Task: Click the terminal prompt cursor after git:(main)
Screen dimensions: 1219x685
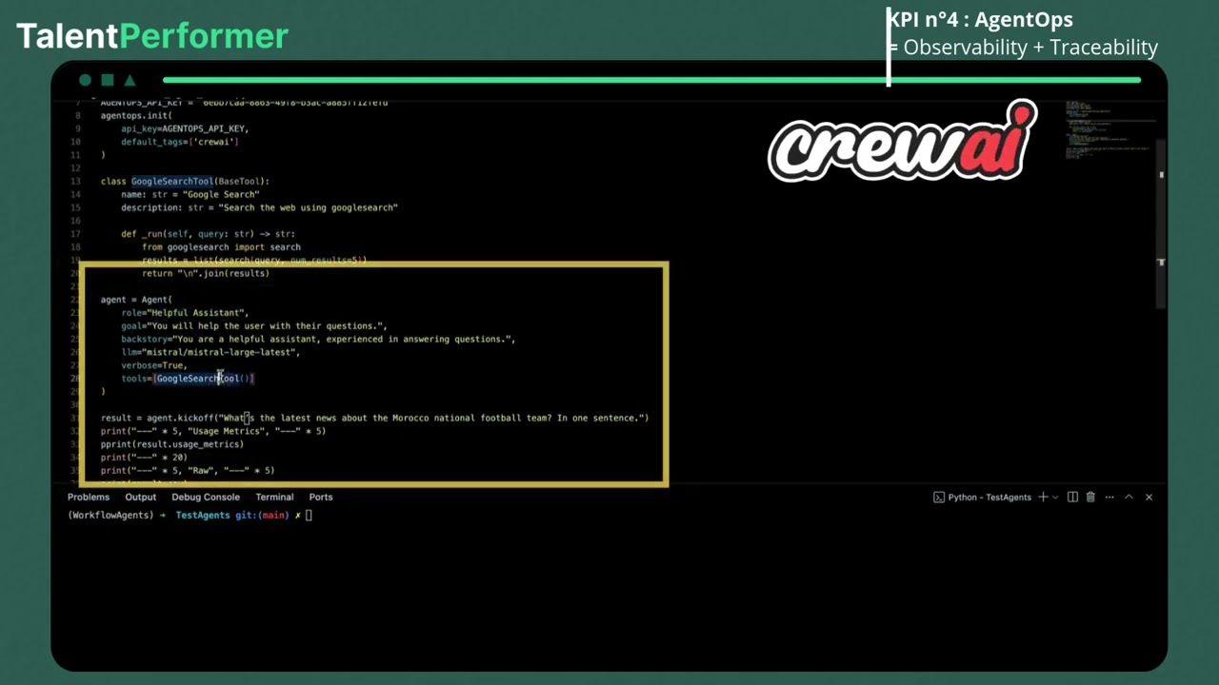Action: coord(309,515)
